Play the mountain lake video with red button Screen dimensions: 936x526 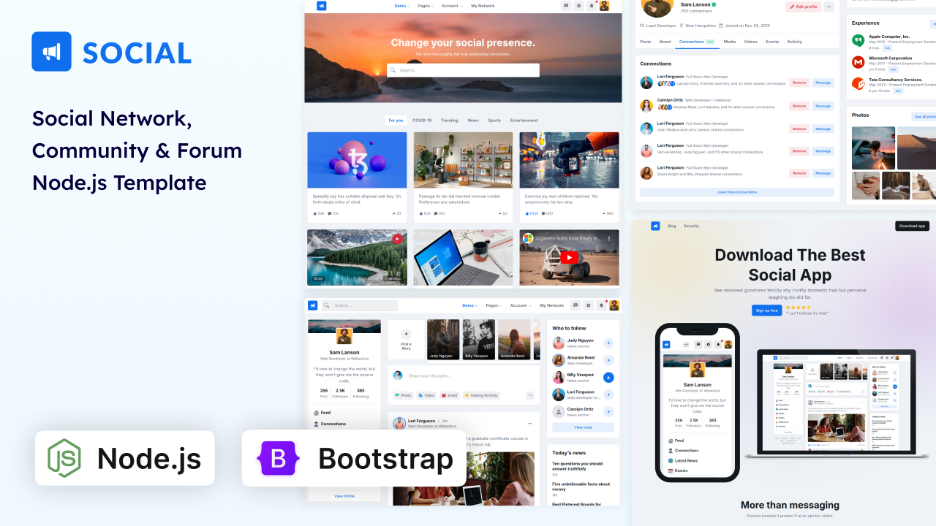tap(397, 238)
